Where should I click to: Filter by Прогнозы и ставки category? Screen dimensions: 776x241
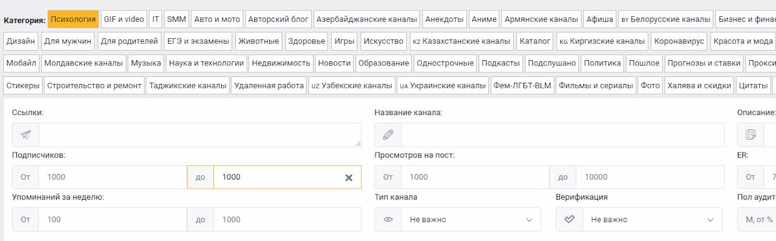click(x=704, y=63)
